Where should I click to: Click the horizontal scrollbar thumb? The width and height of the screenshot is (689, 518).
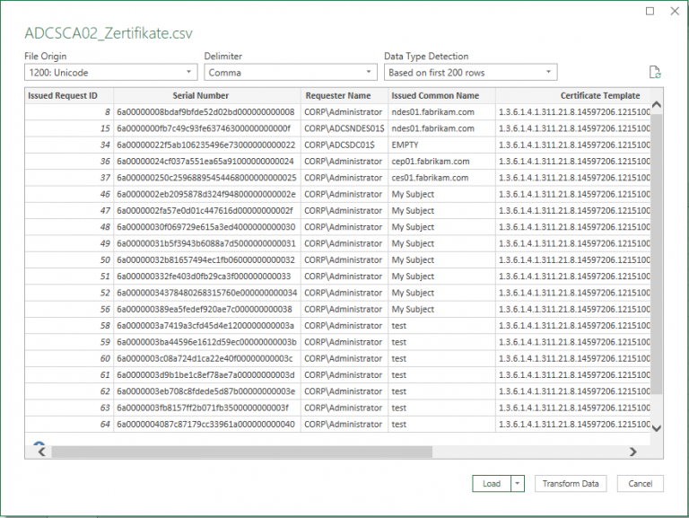click(241, 452)
